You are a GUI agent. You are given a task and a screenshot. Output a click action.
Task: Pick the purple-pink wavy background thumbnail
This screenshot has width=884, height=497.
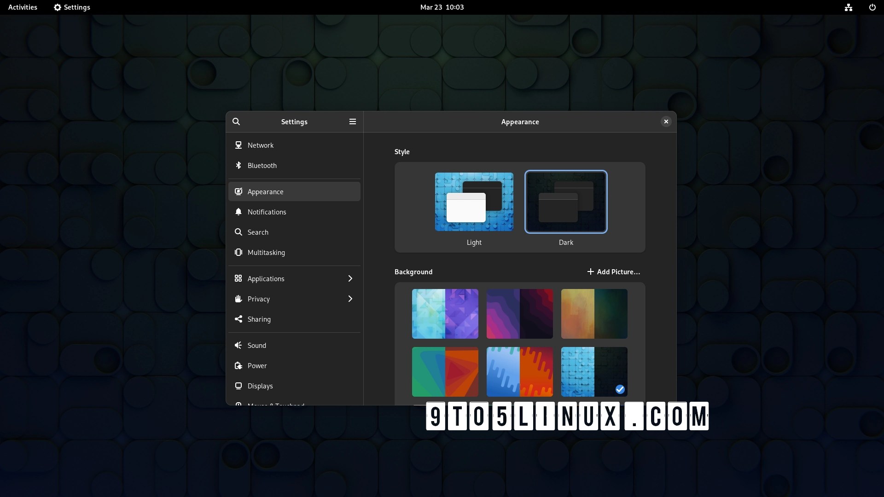(519, 314)
